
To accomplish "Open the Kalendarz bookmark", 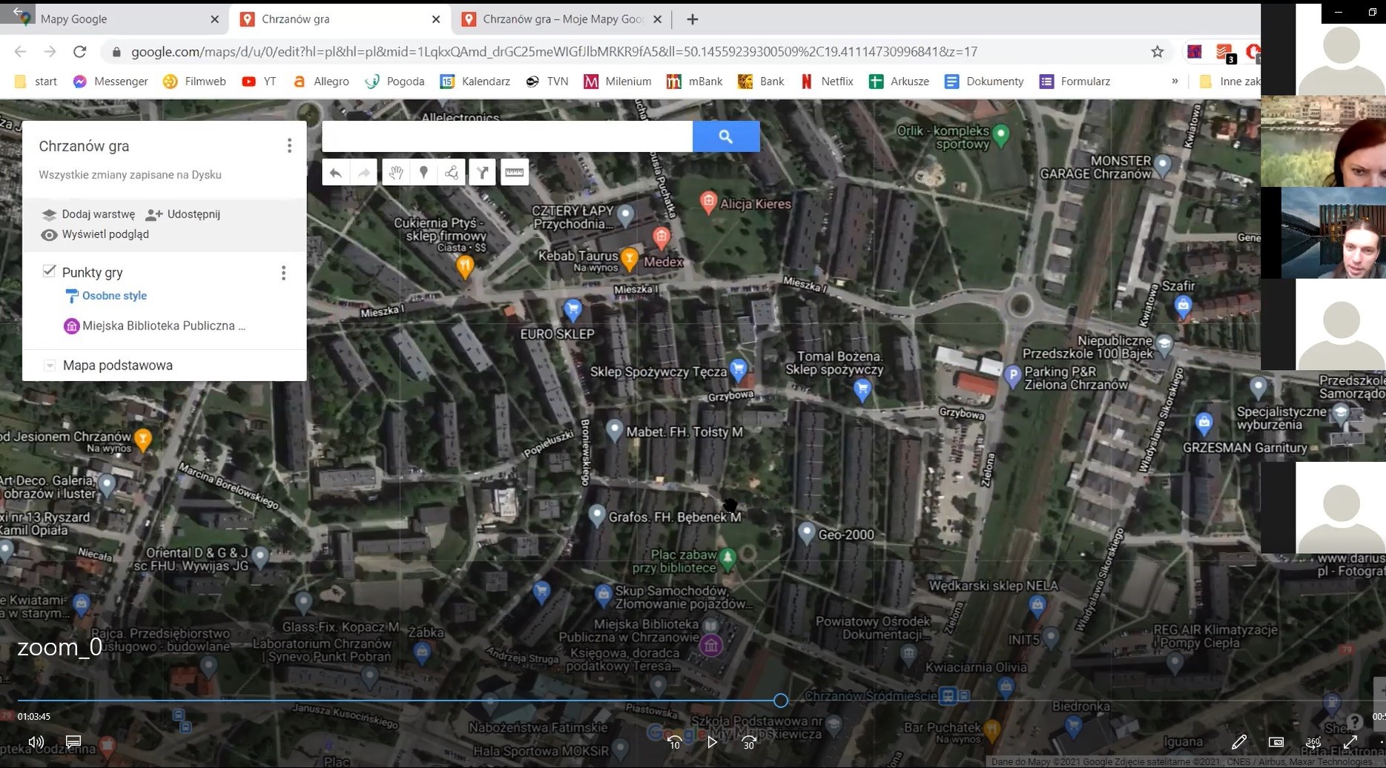I will point(475,82).
